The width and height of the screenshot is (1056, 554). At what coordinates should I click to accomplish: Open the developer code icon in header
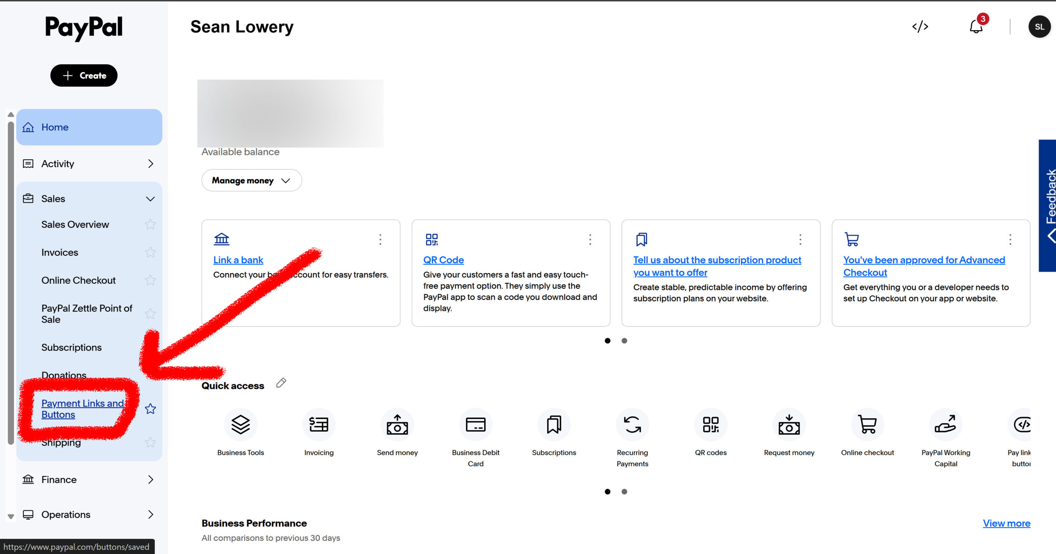click(x=920, y=27)
